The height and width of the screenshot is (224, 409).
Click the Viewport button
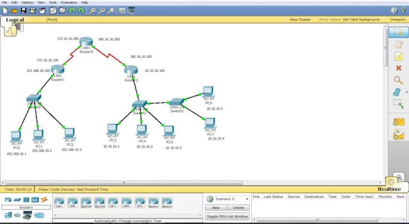tap(398, 20)
